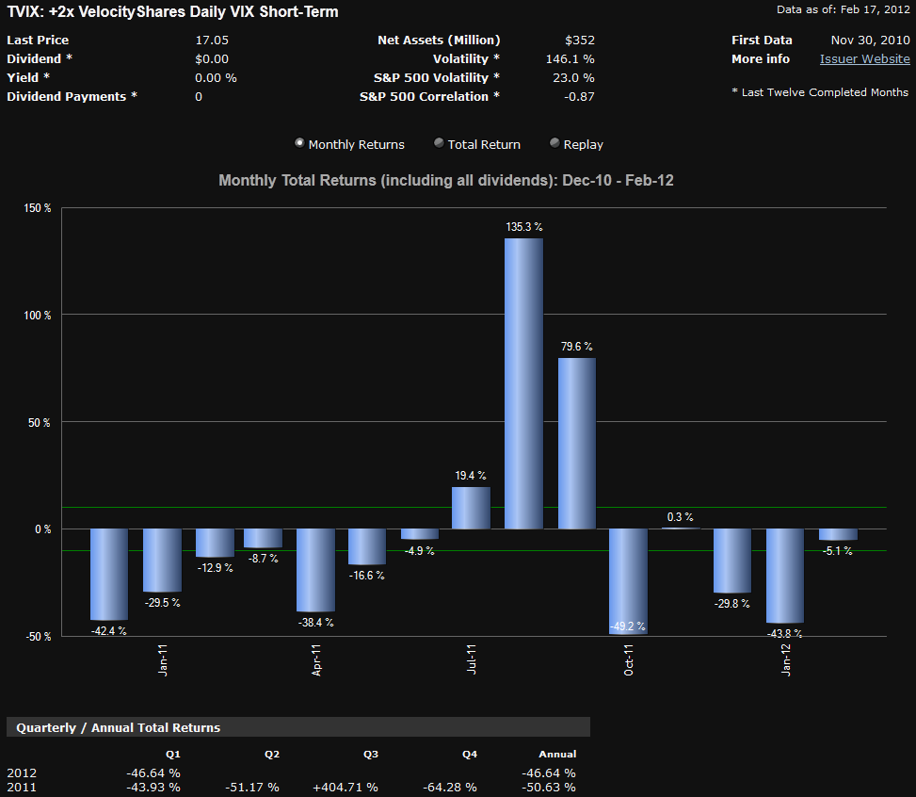Viewport: 916px width, 797px height.
Task: Click the Annual column header
Action: click(557, 755)
